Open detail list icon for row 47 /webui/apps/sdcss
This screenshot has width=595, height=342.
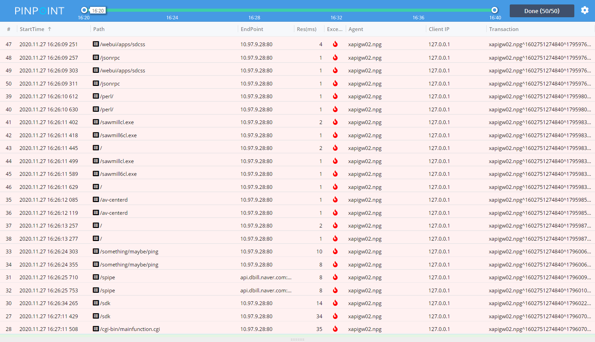pyautogui.click(x=96, y=44)
